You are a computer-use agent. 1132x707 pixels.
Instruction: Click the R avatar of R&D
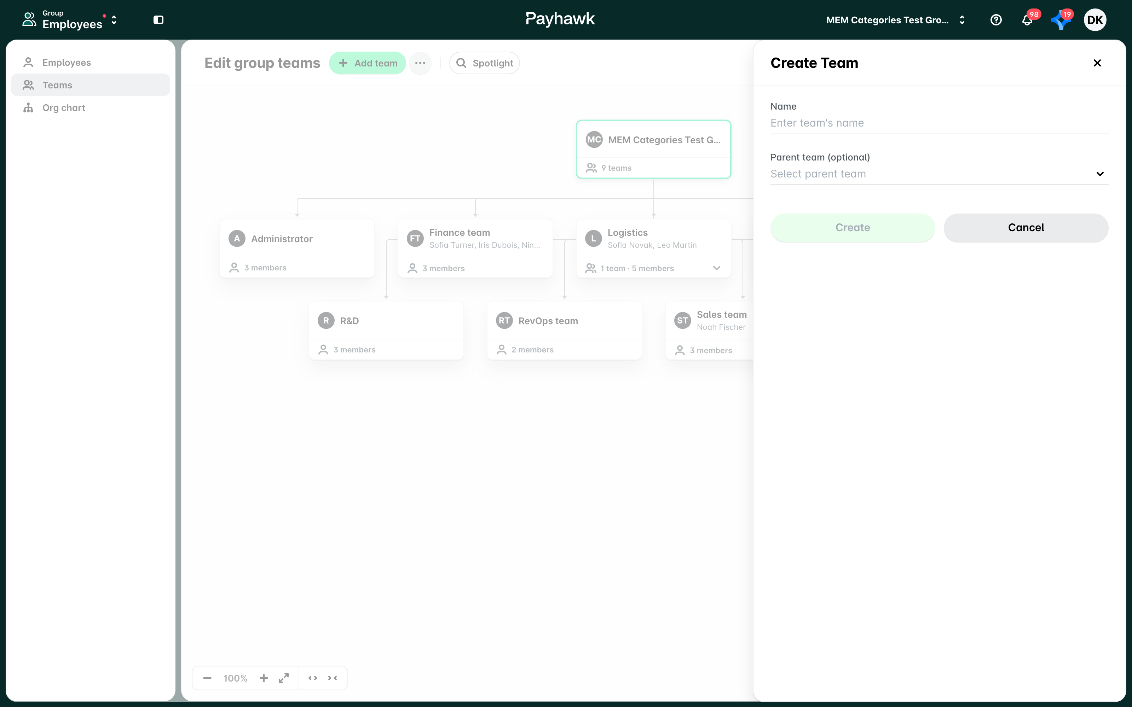coord(326,321)
